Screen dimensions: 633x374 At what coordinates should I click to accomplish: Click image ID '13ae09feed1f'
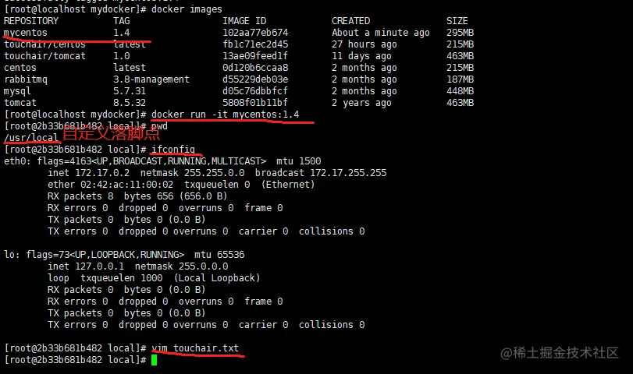(x=255, y=56)
